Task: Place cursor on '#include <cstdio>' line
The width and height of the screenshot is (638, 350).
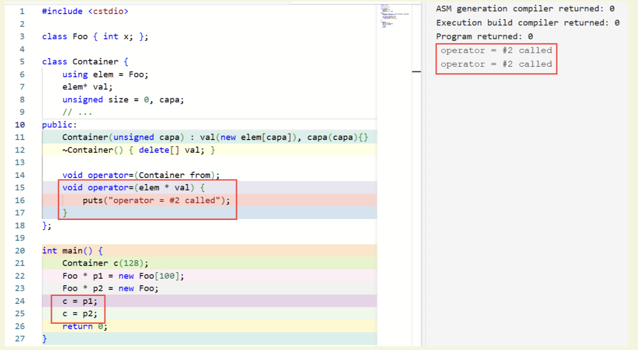Action: tap(85, 11)
